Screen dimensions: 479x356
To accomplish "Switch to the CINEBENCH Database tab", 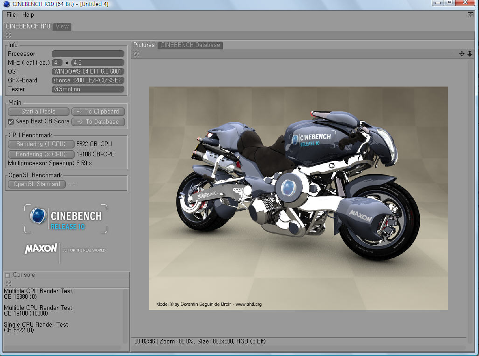I will (x=190, y=45).
